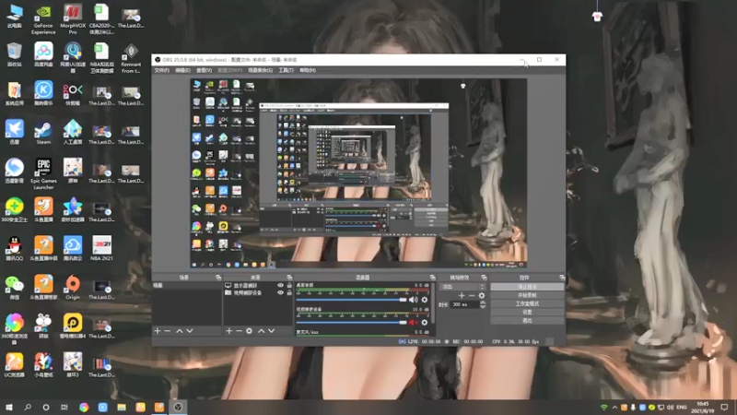Click the ENG input language indicator in the tray
This screenshot has width=737, height=415.
681,407
